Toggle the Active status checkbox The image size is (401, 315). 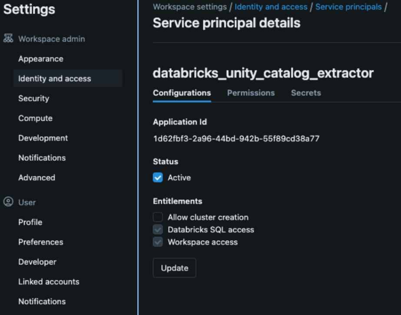tap(158, 178)
